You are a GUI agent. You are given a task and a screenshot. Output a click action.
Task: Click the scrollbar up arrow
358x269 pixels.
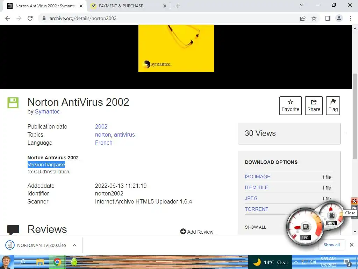355,28
